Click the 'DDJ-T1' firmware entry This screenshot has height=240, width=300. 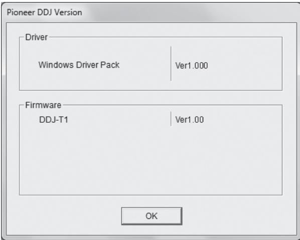54,120
